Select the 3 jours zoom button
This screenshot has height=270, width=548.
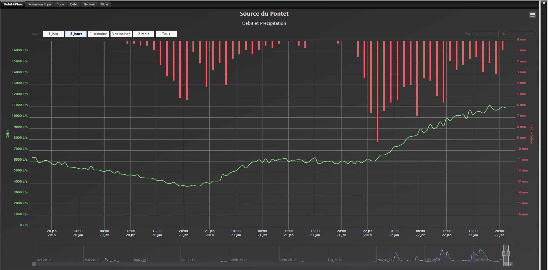(x=76, y=34)
